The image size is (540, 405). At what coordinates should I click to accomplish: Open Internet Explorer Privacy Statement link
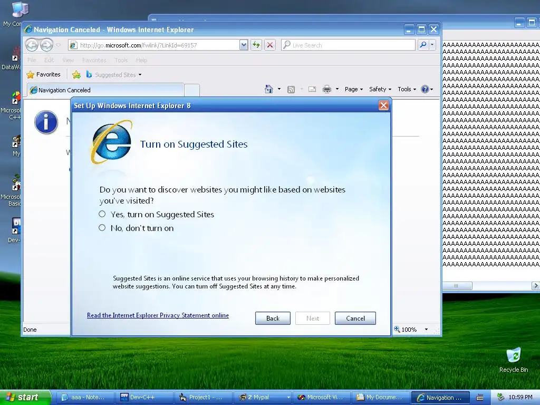click(158, 315)
